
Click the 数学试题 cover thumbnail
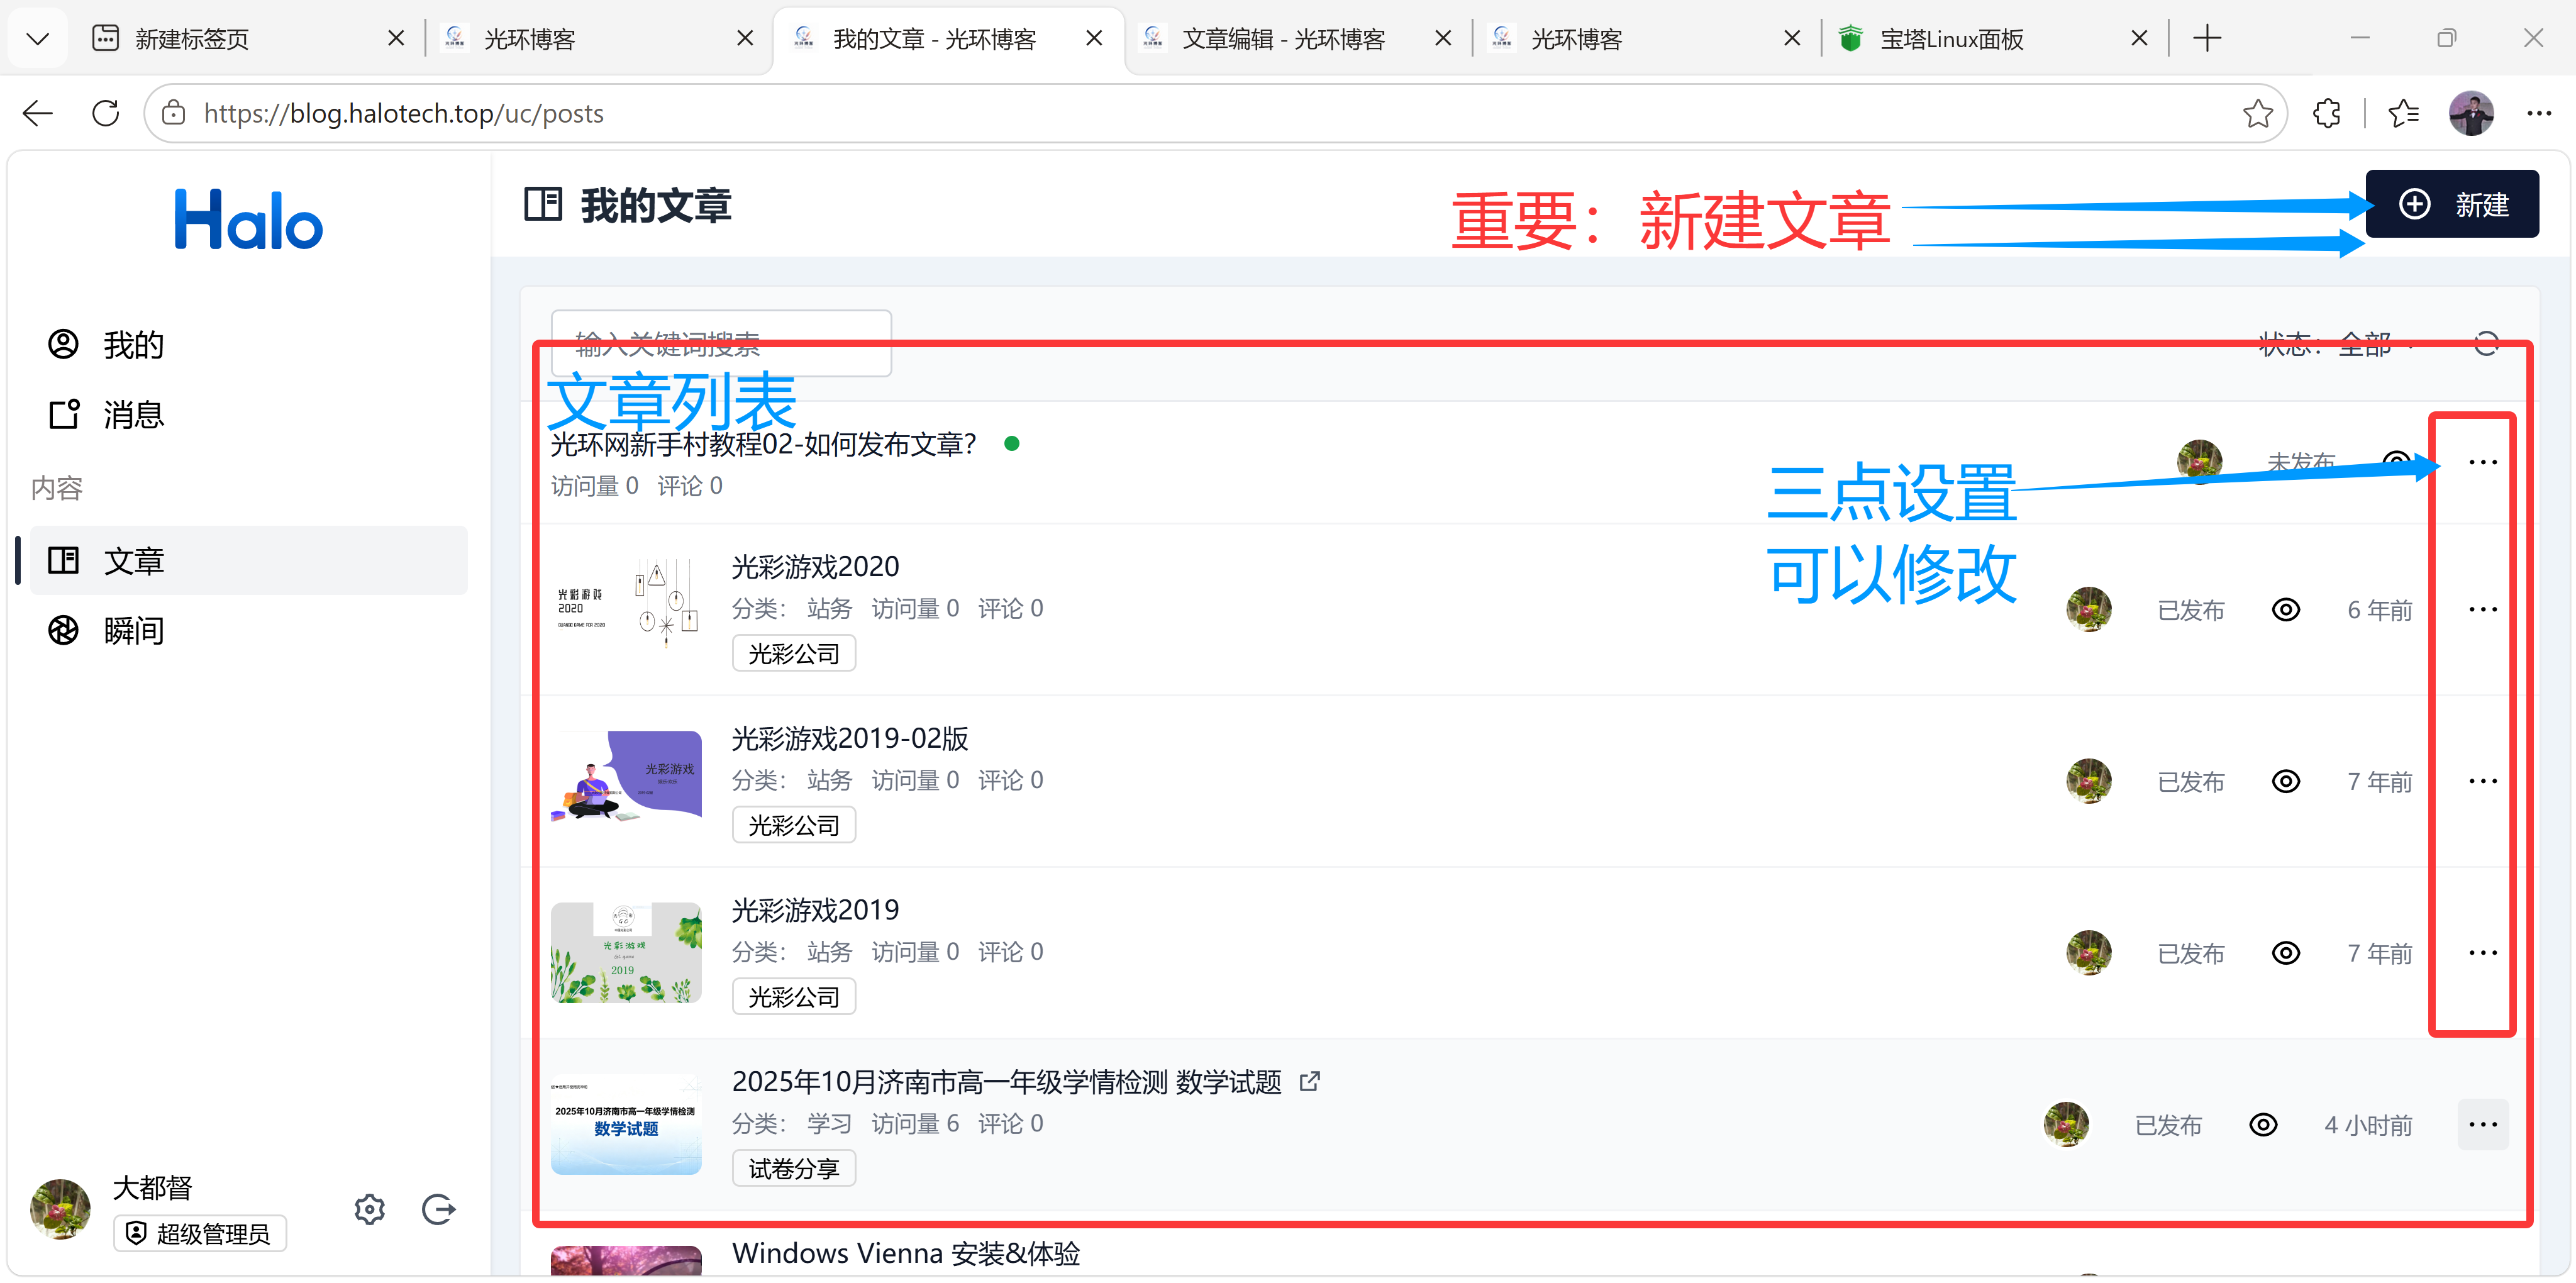626,1125
